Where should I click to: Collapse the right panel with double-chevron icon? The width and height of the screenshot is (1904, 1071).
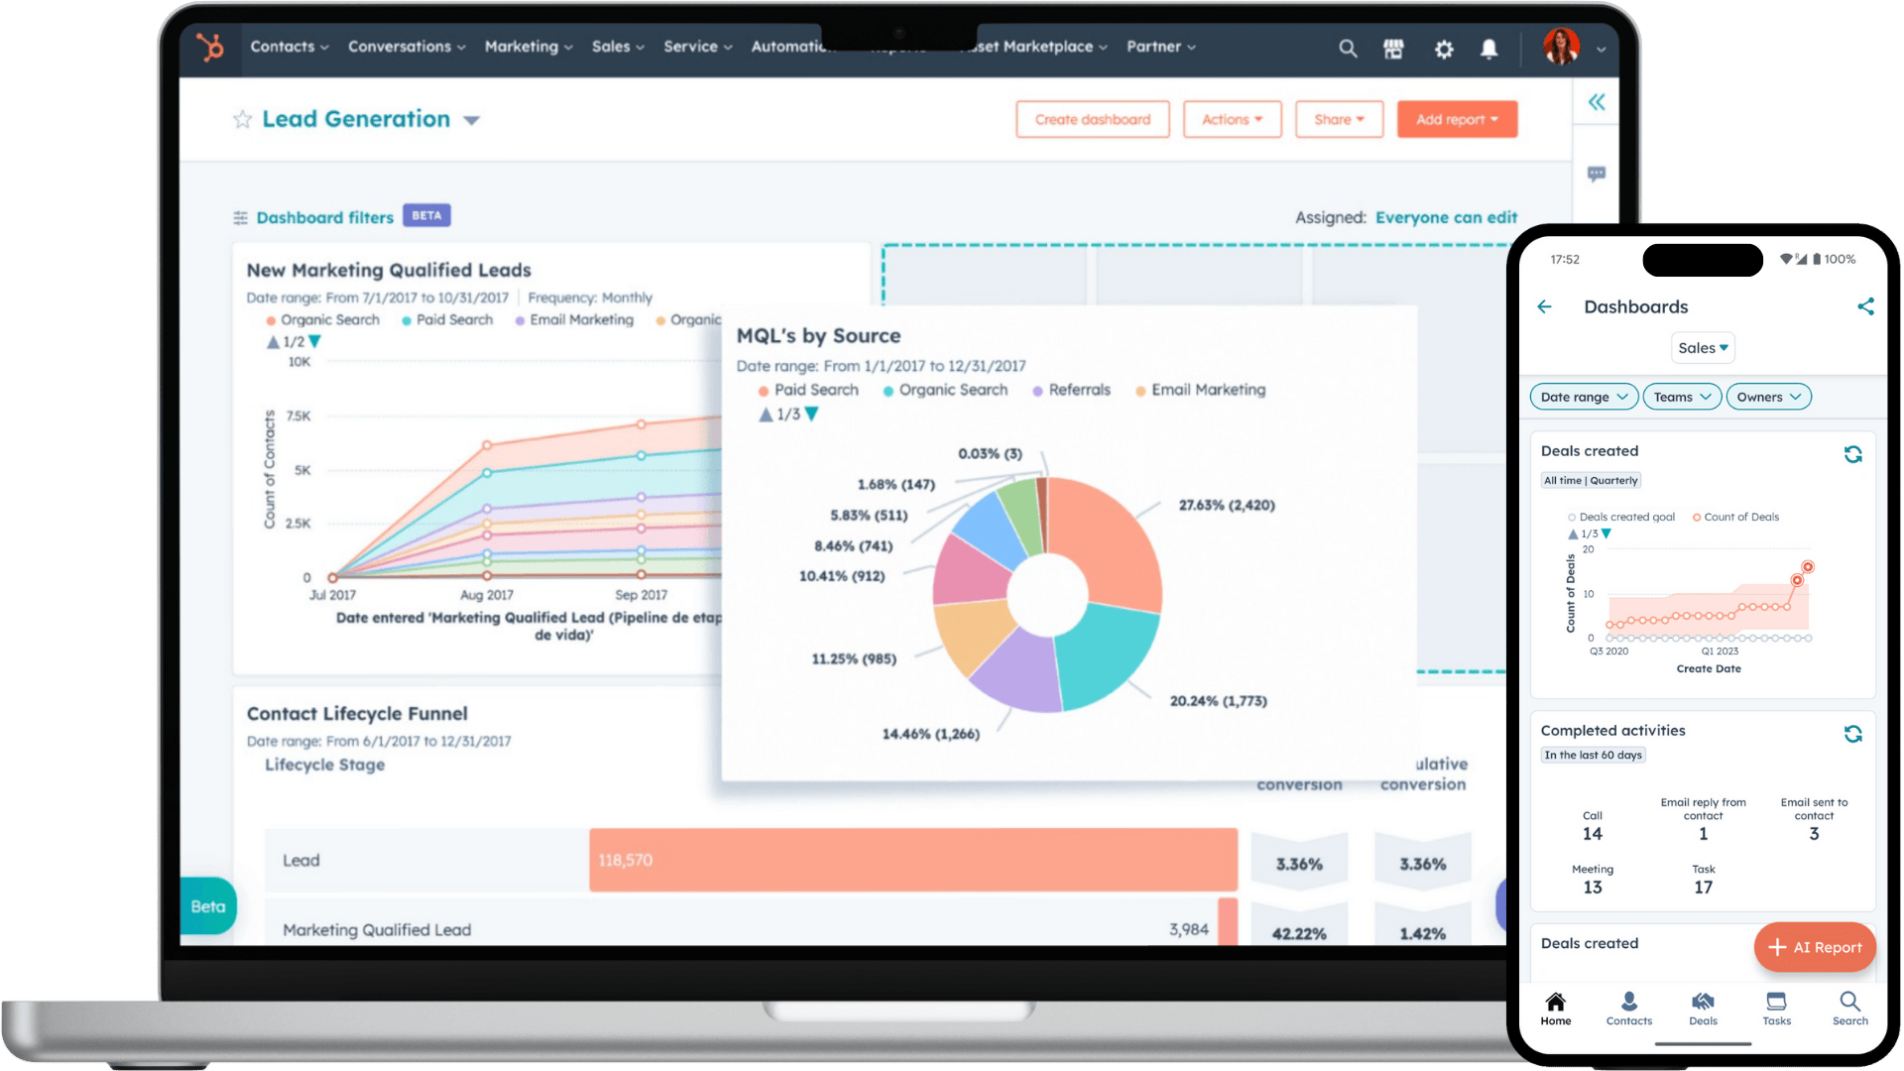[x=1597, y=102]
